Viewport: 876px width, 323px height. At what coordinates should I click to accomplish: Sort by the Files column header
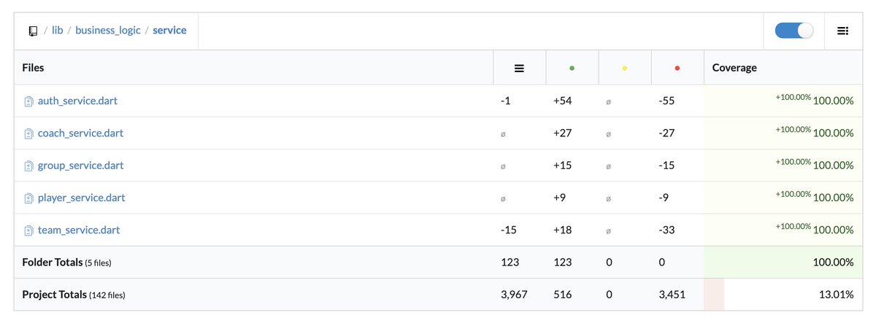click(x=34, y=68)
